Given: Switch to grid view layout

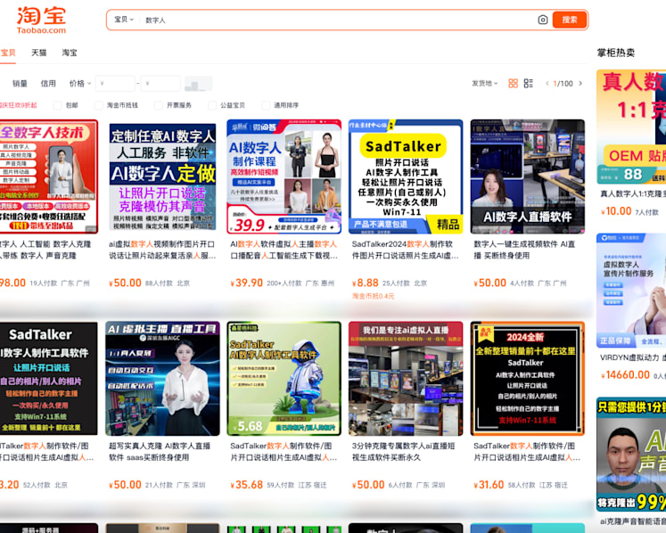Looking at the screenshot, I should (513, 83).
